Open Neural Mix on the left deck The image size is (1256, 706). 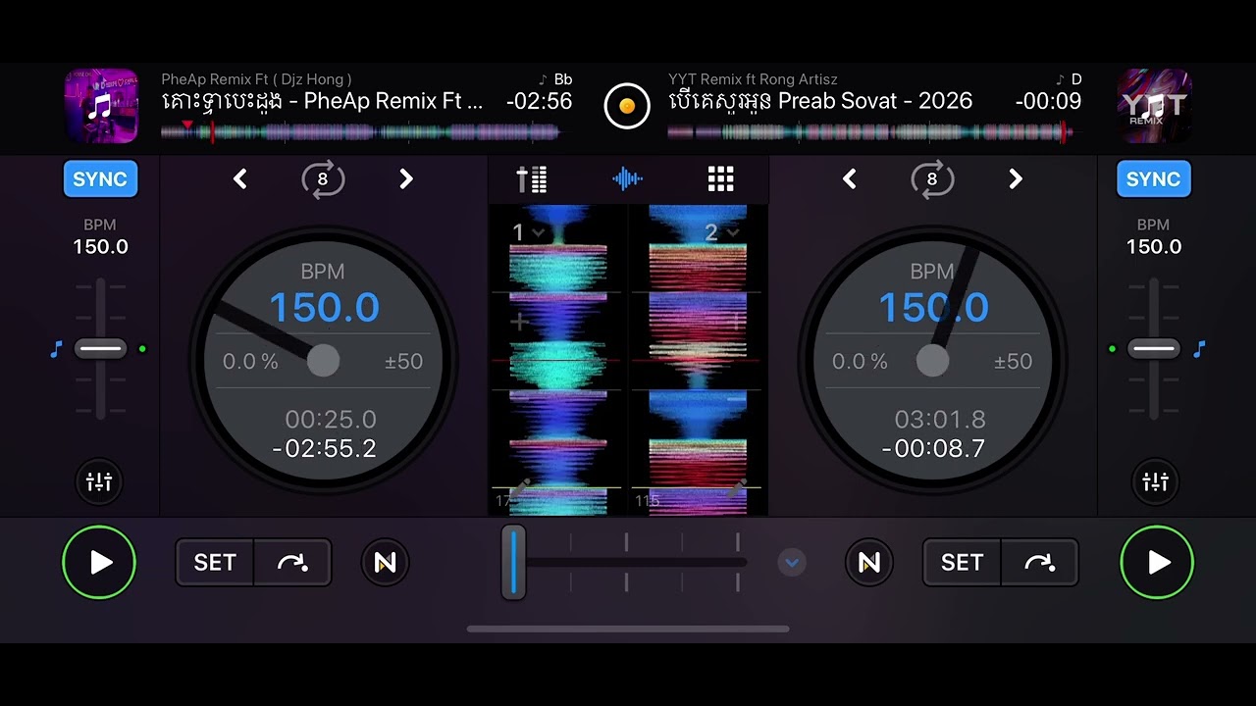[x=385, y=562]
